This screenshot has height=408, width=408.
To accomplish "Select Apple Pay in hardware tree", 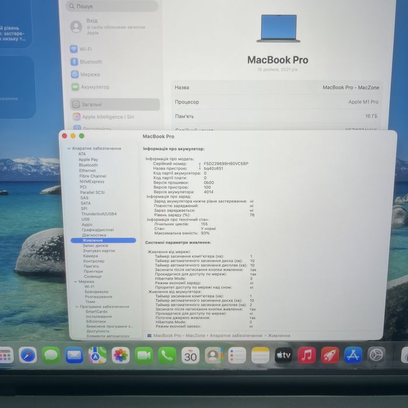I will click(88, 160).
